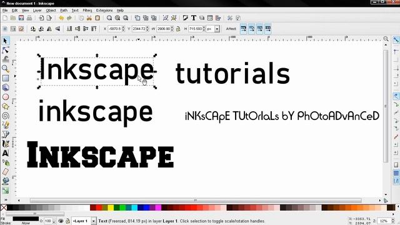The image size is (400, 225).
Task: Toggle fourth Affect patterns button
Action: [268, 29]
